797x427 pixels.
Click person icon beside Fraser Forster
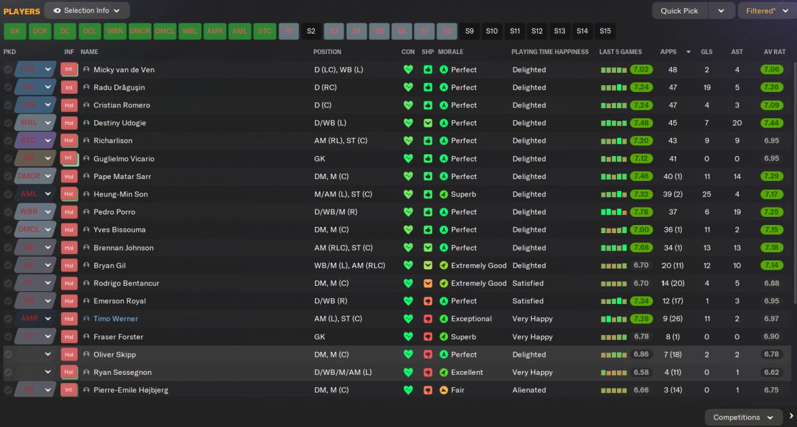tap(86, 336)
